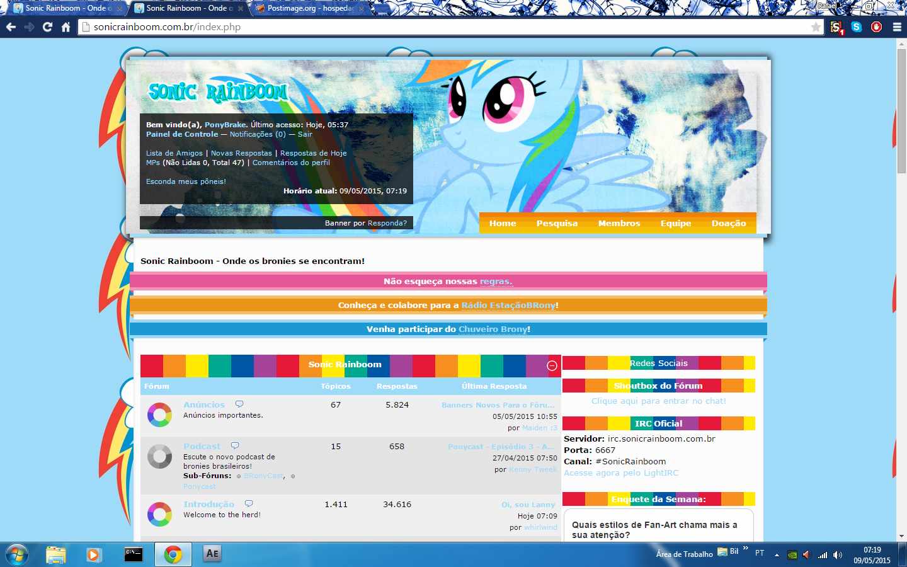Click the colorful ring icon beside Anúncios
This screenshot has height=567, width=907.
[x=159, y=415]
